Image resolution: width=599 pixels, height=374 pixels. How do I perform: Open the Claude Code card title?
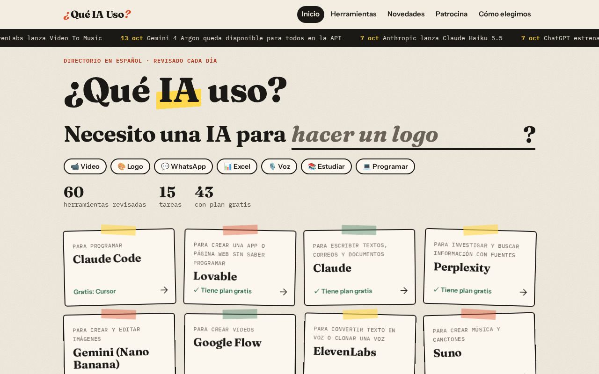[x=107, y=259]
